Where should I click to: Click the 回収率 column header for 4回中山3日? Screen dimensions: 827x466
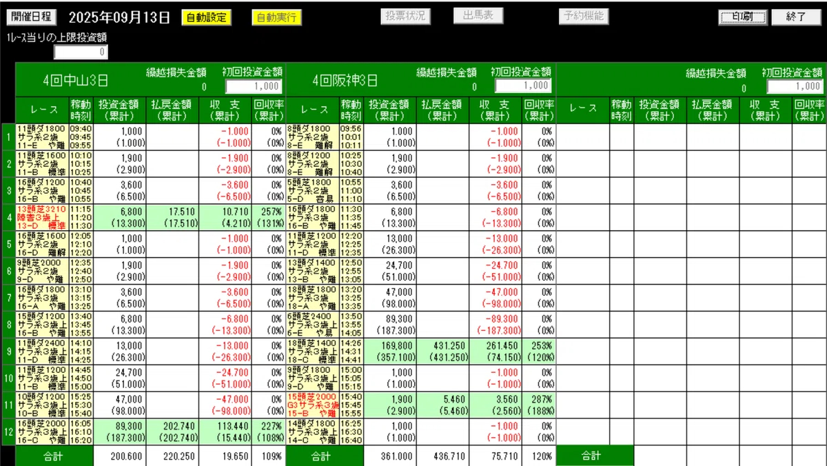coord(268,110)
